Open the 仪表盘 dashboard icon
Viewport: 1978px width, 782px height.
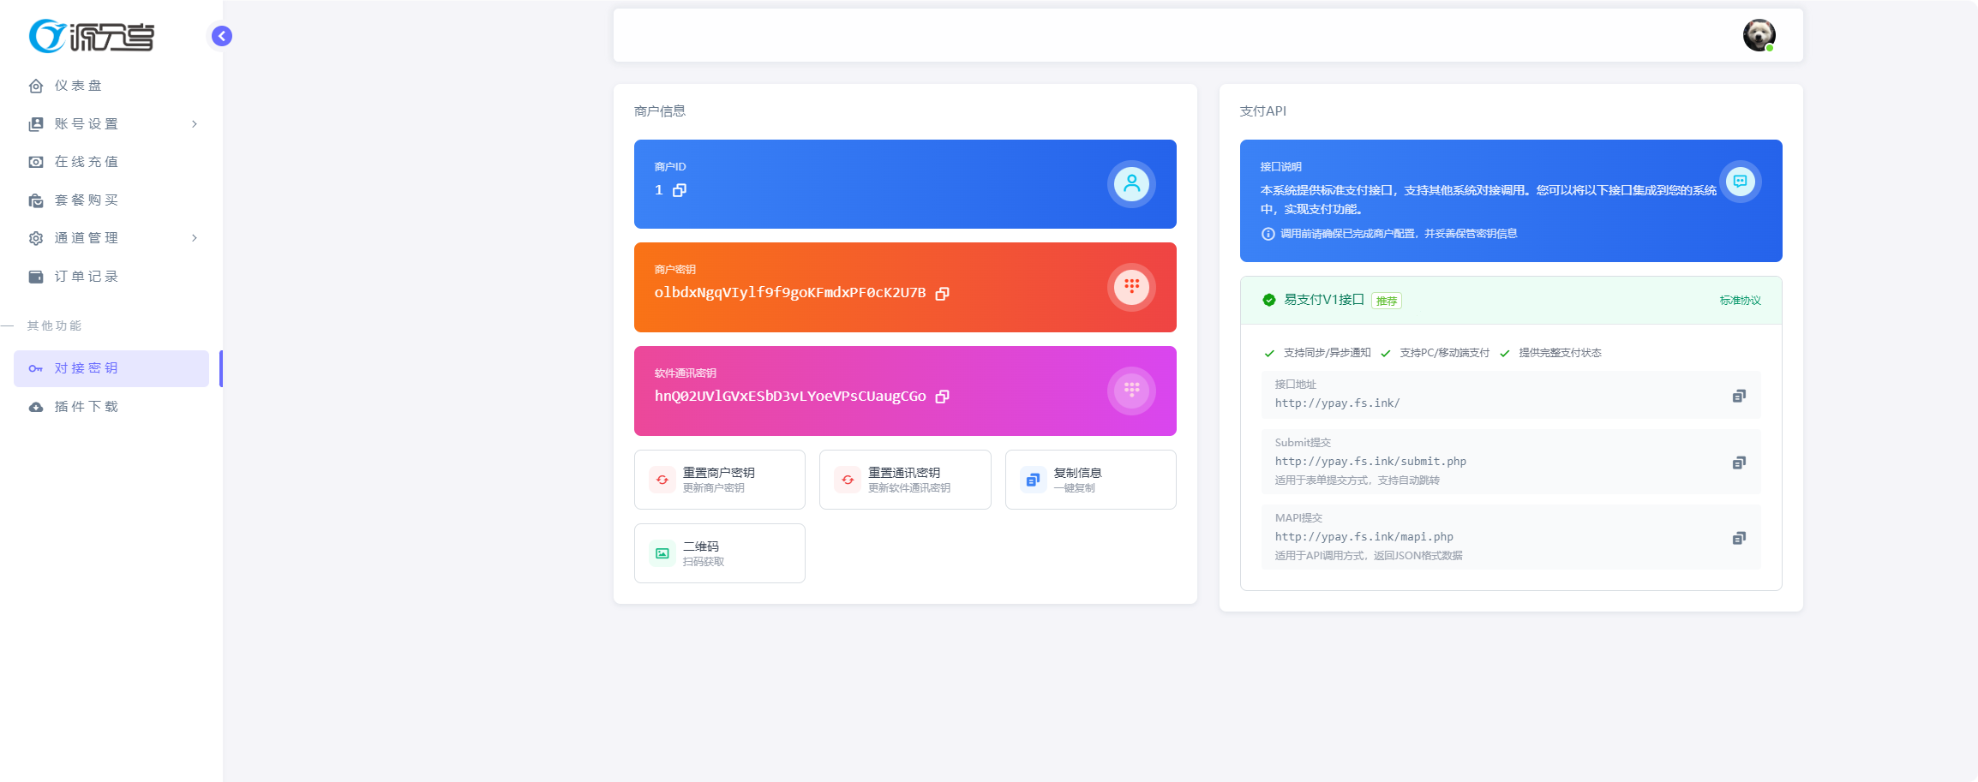(x=35, y=85)
